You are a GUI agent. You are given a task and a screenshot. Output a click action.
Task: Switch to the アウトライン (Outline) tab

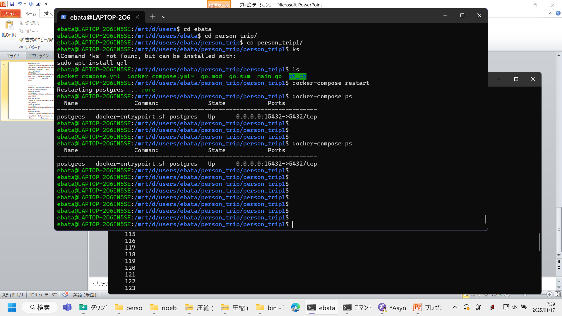[39, 56]
